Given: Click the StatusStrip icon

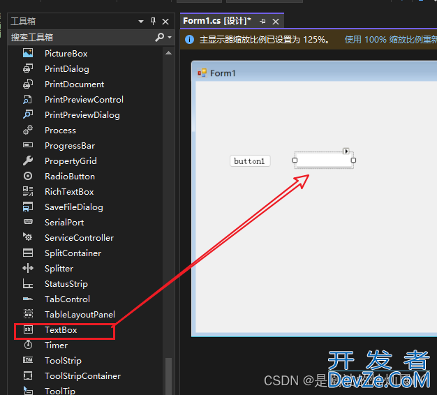Looking at the screenshot, I should pyautogui.click(x=28, y=283).
